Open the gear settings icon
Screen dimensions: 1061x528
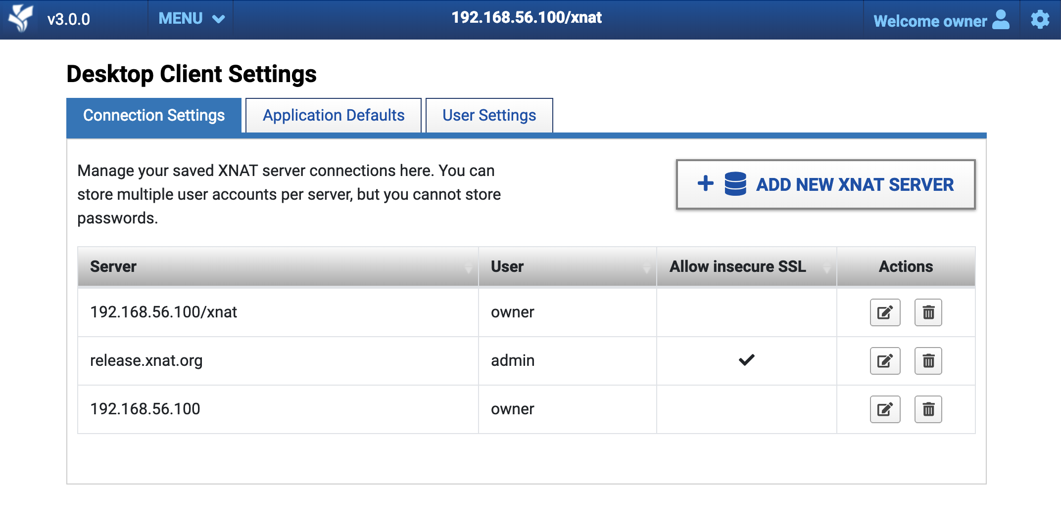pyautogui.click(x=1040, y=20)
